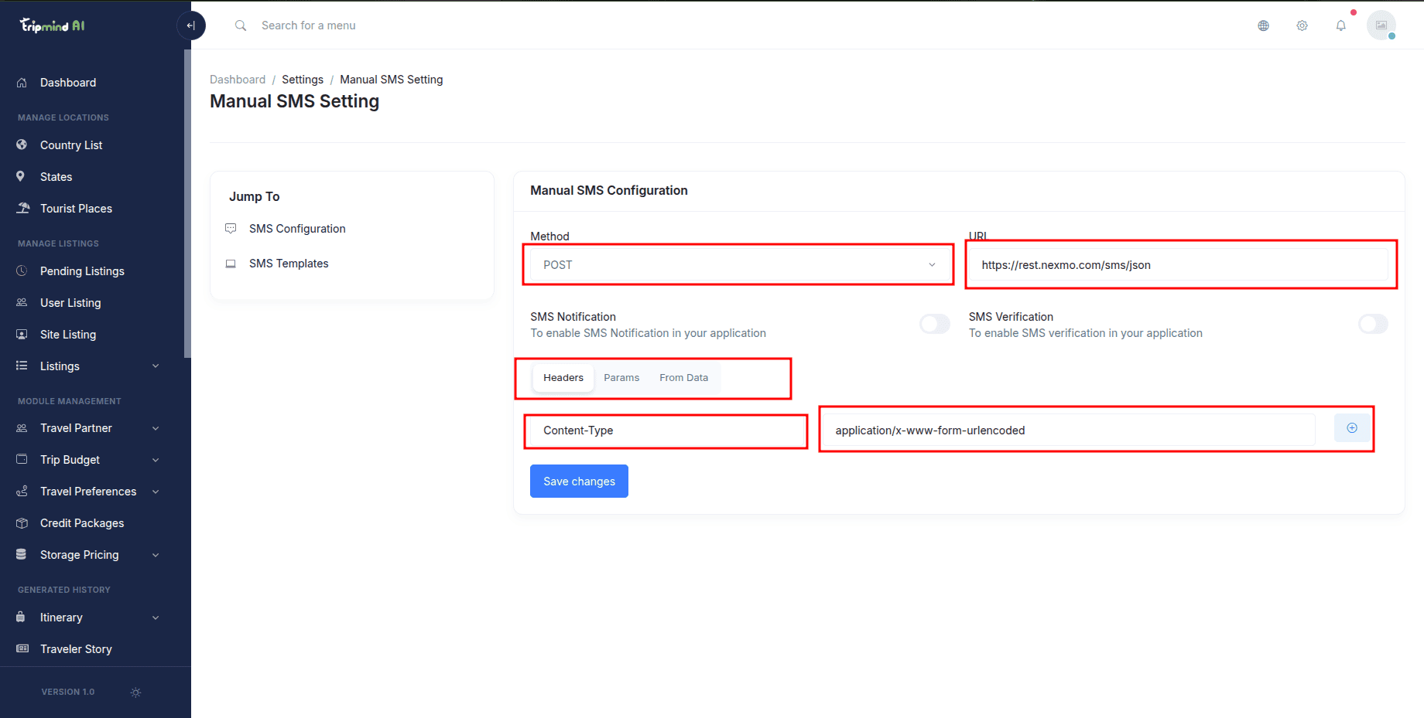Open Traveler Story in sidebar
This screenshot has width=1424, height=718.
(x=76, y=649)
